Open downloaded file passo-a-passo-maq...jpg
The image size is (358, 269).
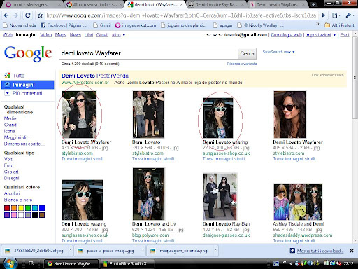coord(107,251)
